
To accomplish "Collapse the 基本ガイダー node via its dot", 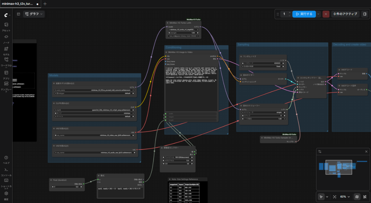I will [241, 75].
